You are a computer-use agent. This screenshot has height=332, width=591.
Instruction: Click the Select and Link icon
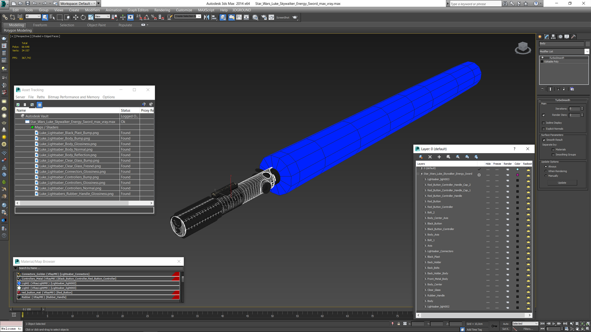click(5, 18)
